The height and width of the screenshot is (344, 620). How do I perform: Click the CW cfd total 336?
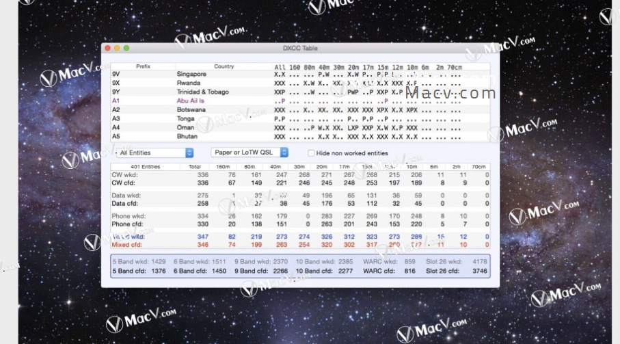pyautogui.click(x=203, y=183)
